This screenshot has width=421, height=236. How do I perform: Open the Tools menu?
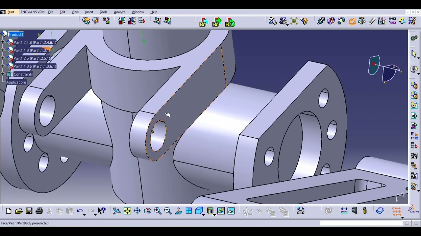click(x=103, y=12)
